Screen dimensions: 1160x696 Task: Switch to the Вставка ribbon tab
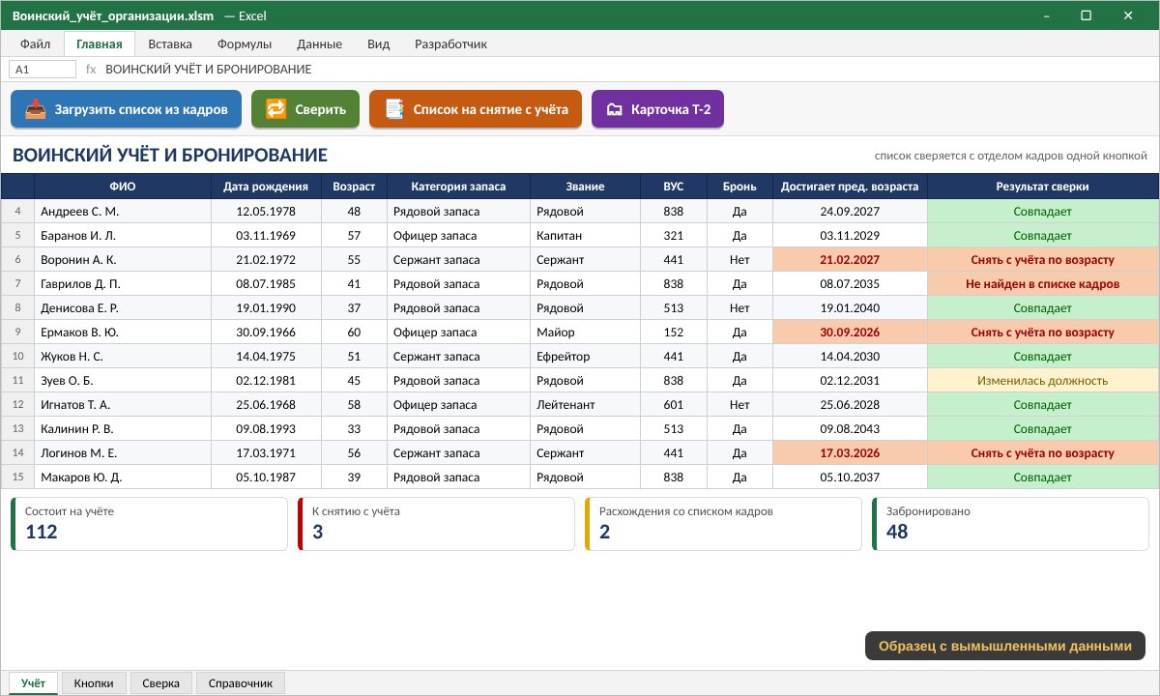(x=170, y=43)
